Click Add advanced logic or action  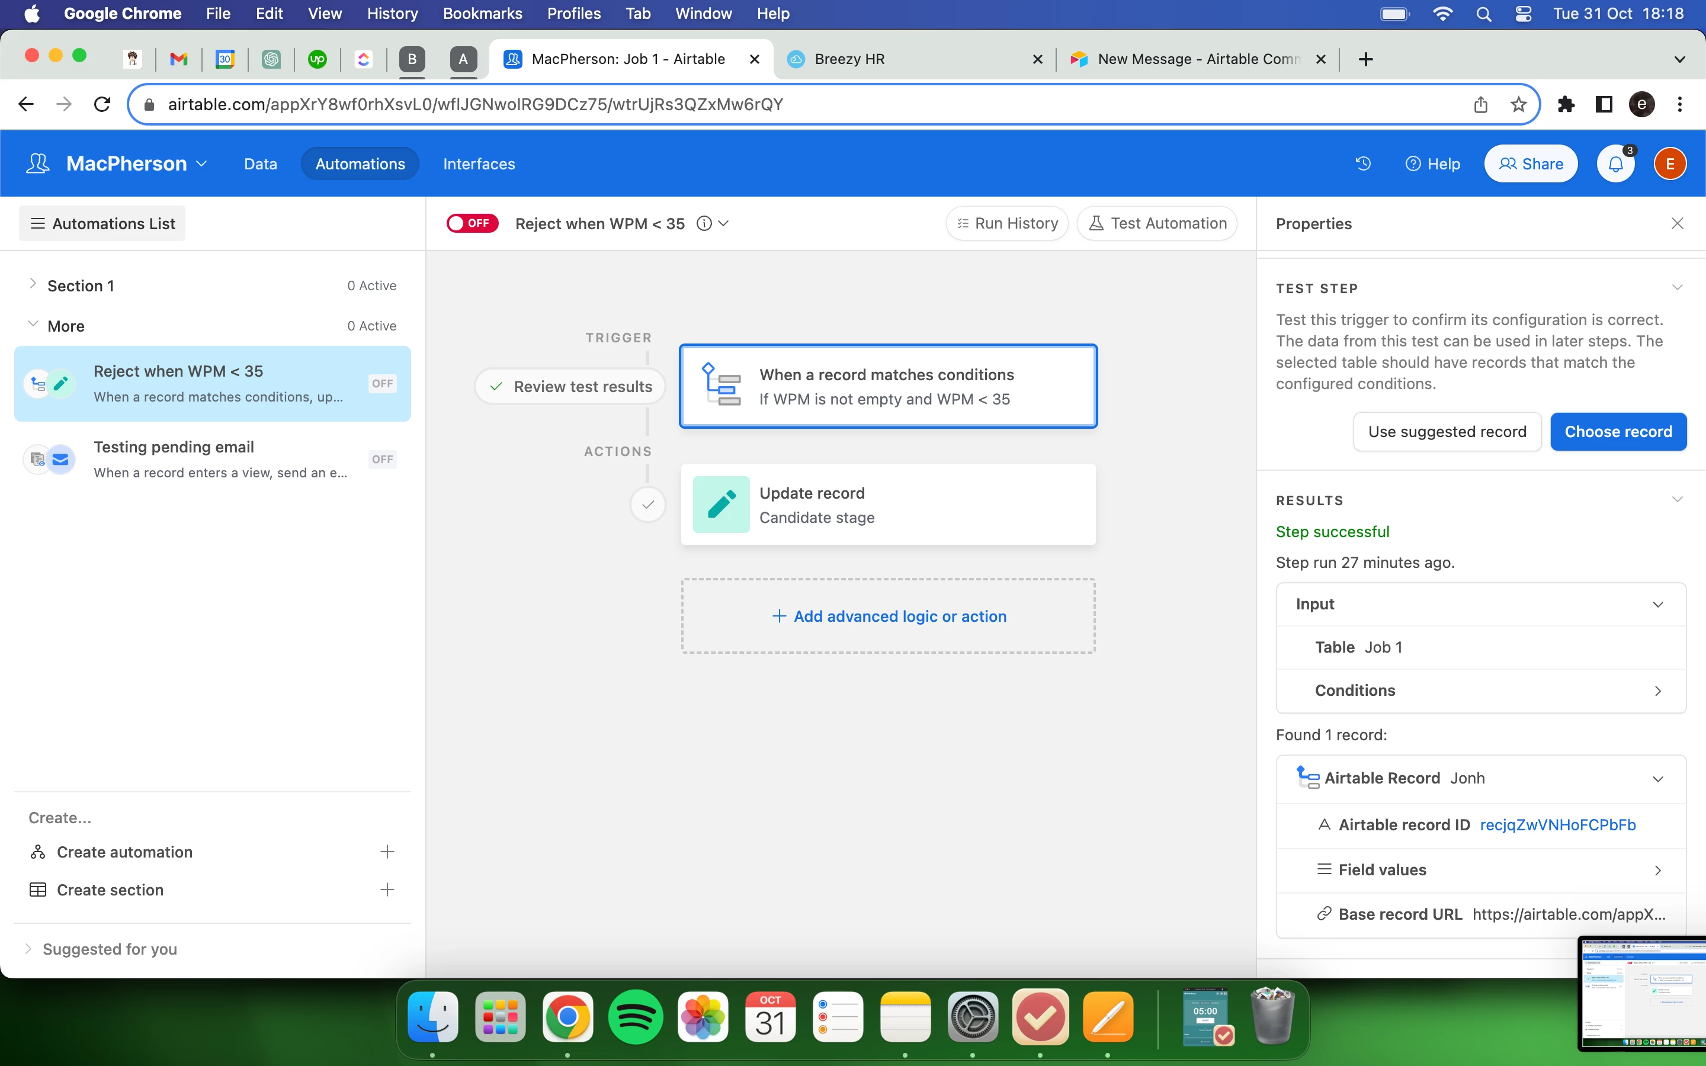(889, 616)
